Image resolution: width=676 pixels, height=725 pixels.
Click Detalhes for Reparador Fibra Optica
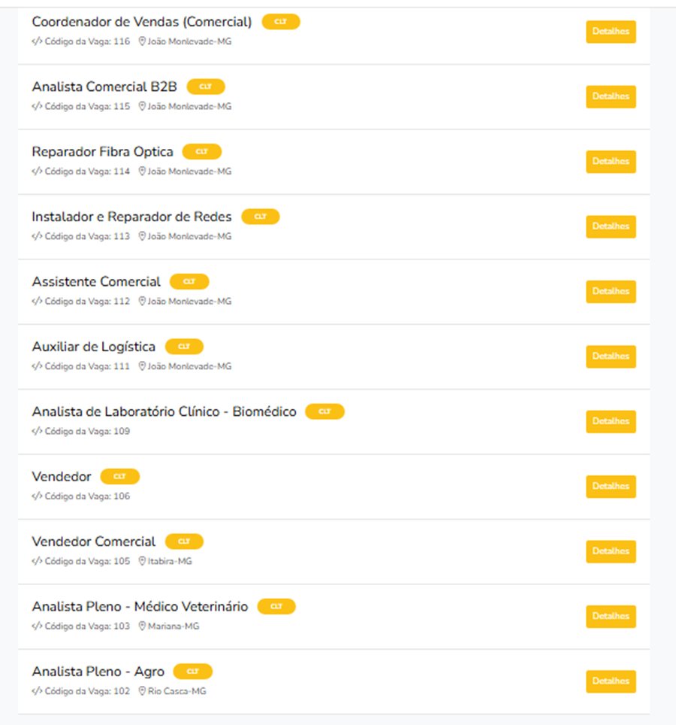click(611, 162)
